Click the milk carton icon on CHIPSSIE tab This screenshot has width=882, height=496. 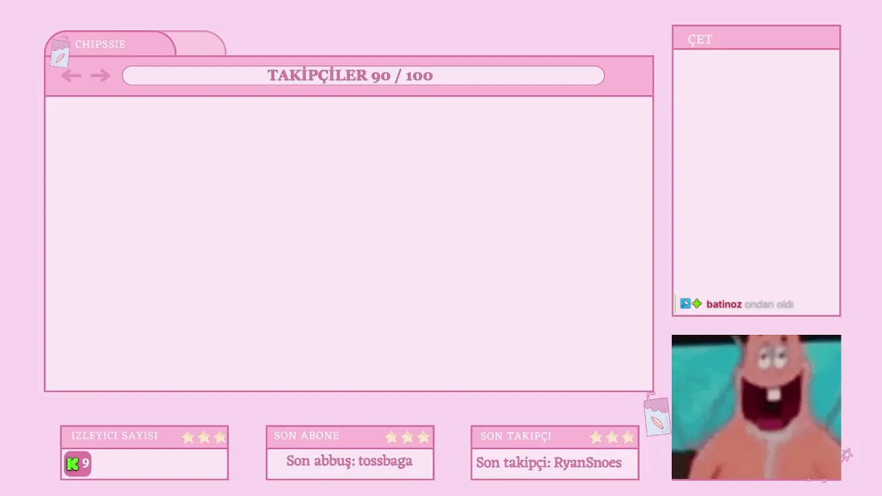61,52
